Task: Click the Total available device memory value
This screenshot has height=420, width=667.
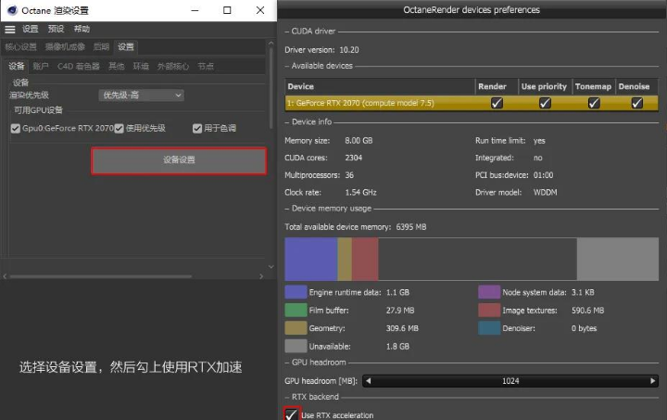Action: (x=411, y=227)
